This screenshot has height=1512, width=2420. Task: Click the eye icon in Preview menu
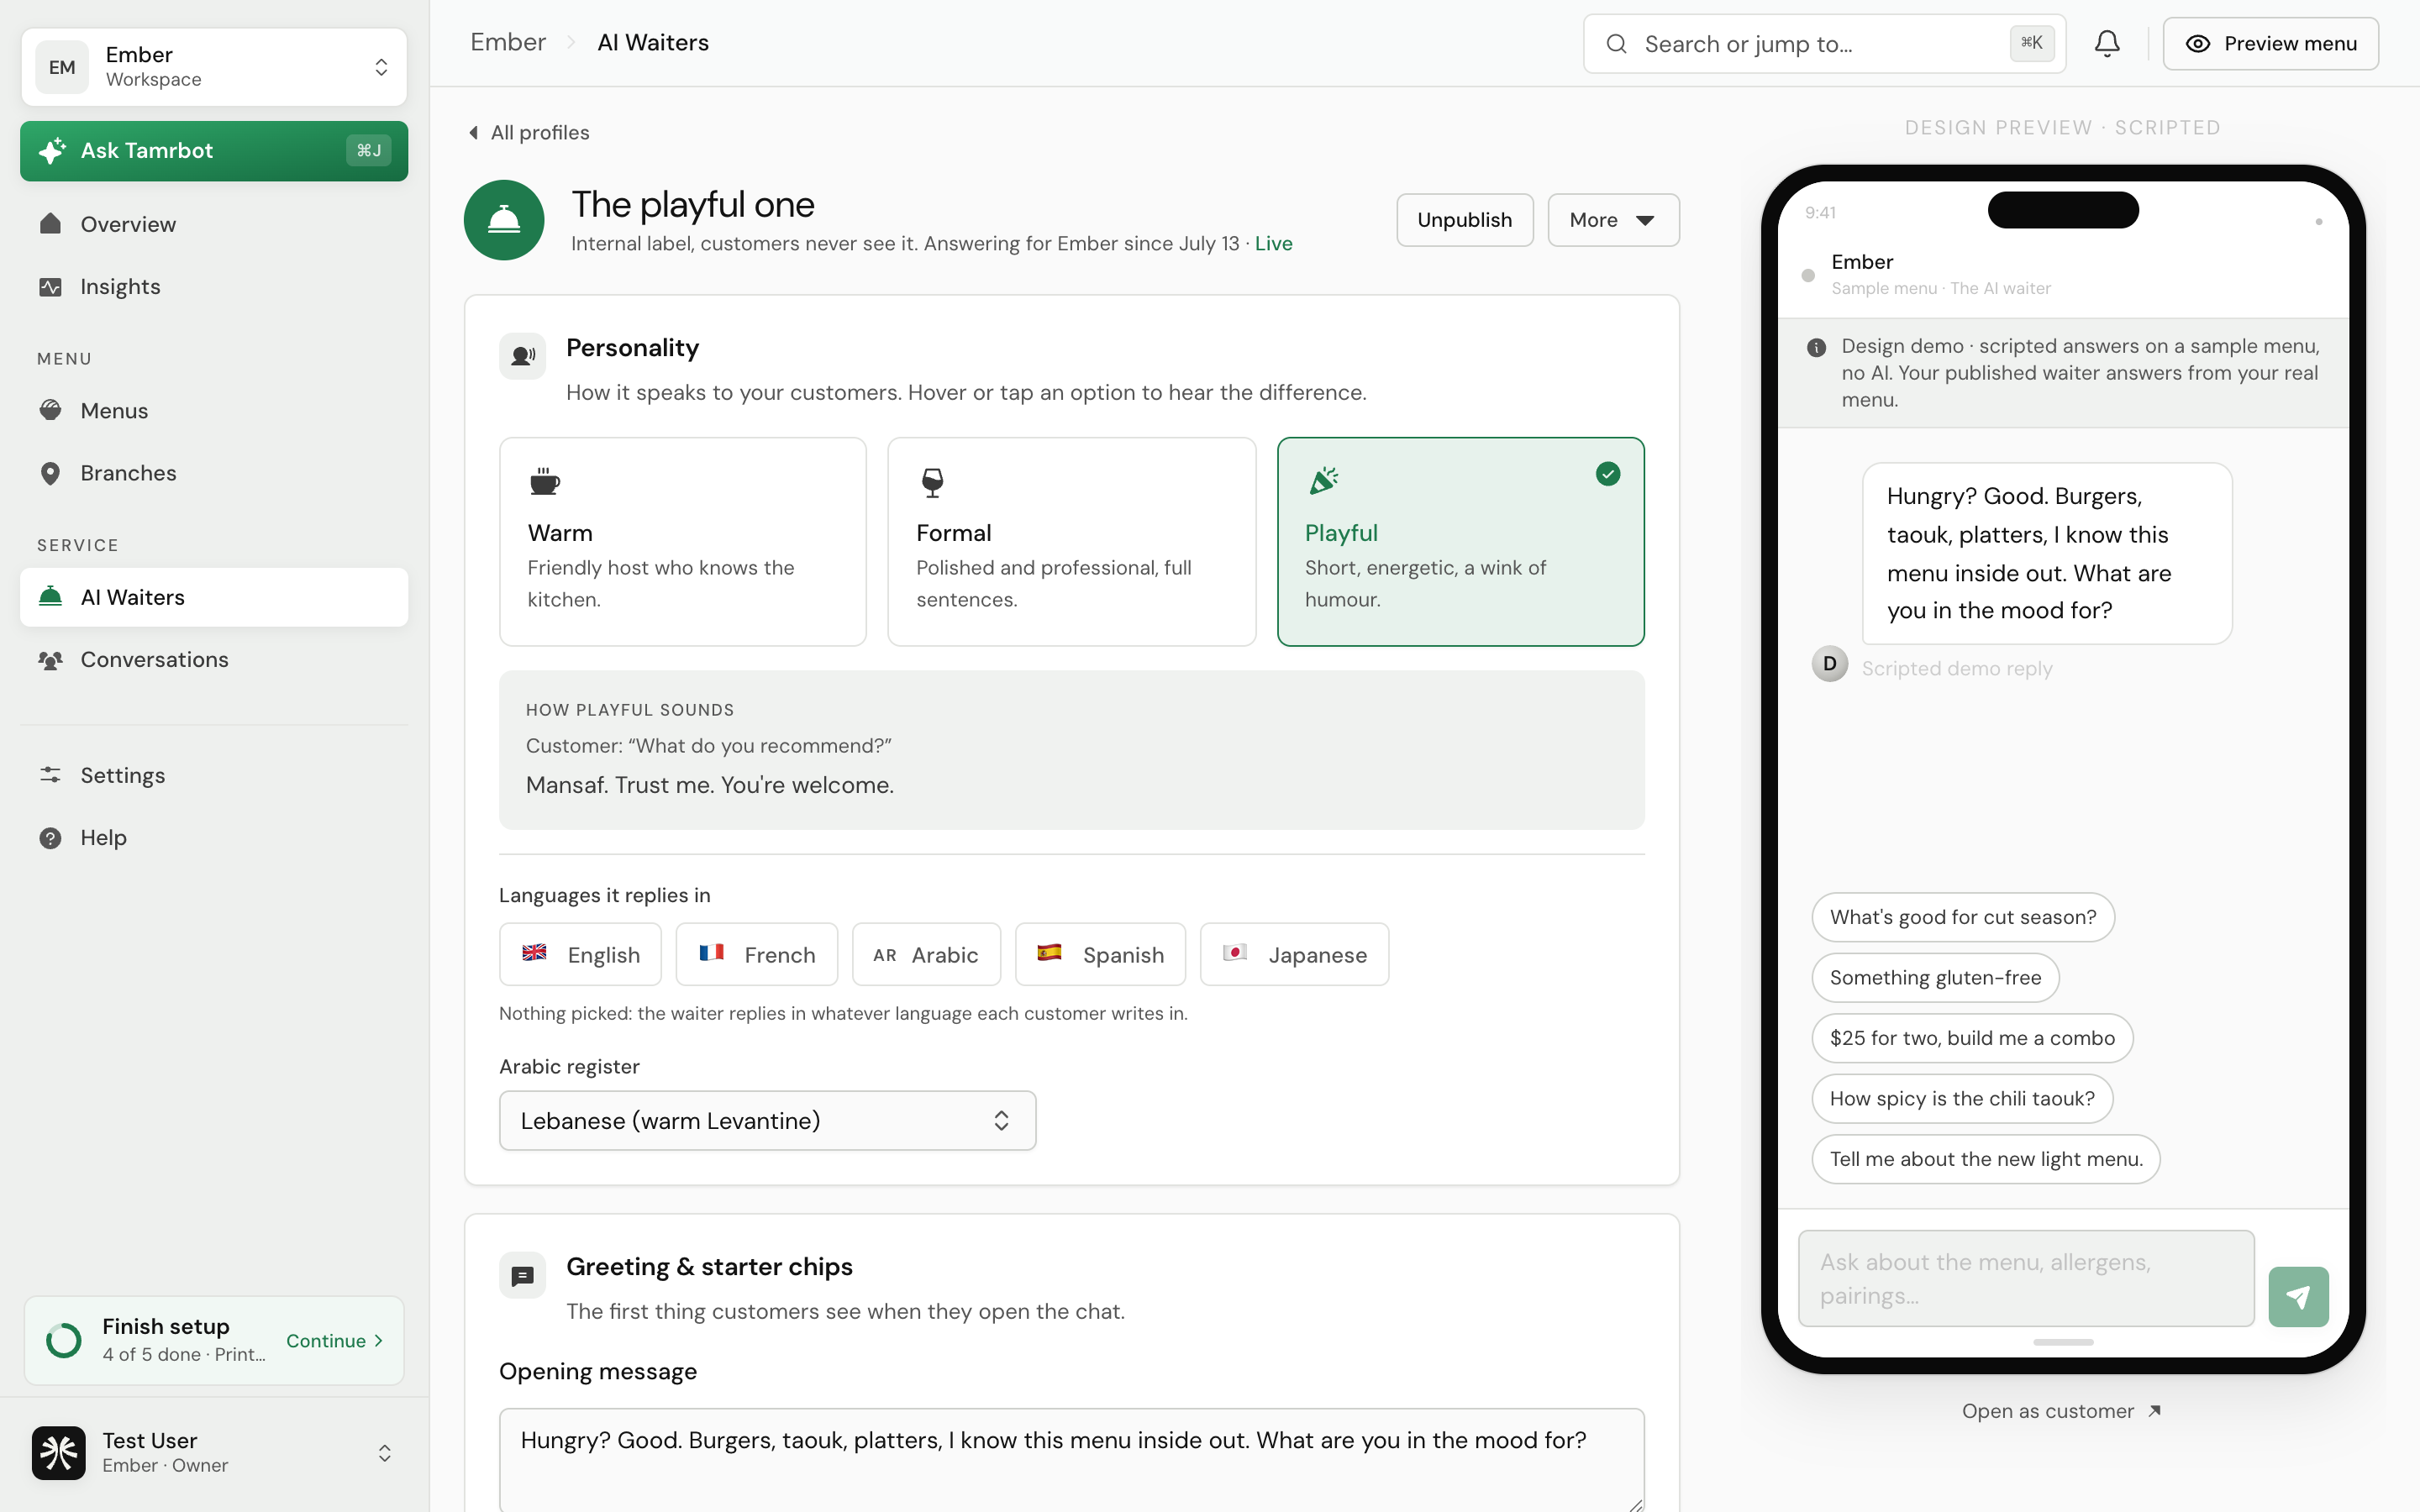[x=2197, y=44]
